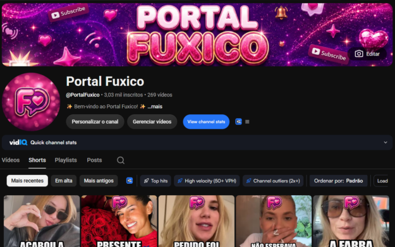
Task: Open the Playlists tab
Action: 66,160
